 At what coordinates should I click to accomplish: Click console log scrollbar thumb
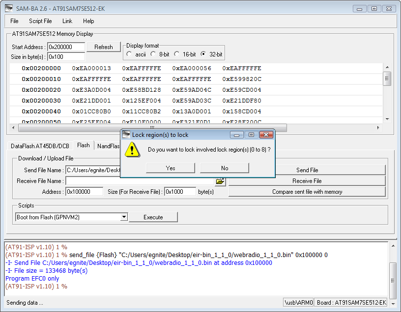pyautogui.click(x=393, y=281)
